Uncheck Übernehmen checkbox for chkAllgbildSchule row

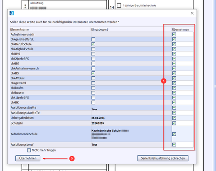click(x=174, y=49)
